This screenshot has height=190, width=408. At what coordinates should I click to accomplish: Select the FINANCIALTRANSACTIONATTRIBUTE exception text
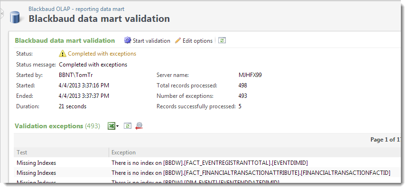[x=251, y=173]
